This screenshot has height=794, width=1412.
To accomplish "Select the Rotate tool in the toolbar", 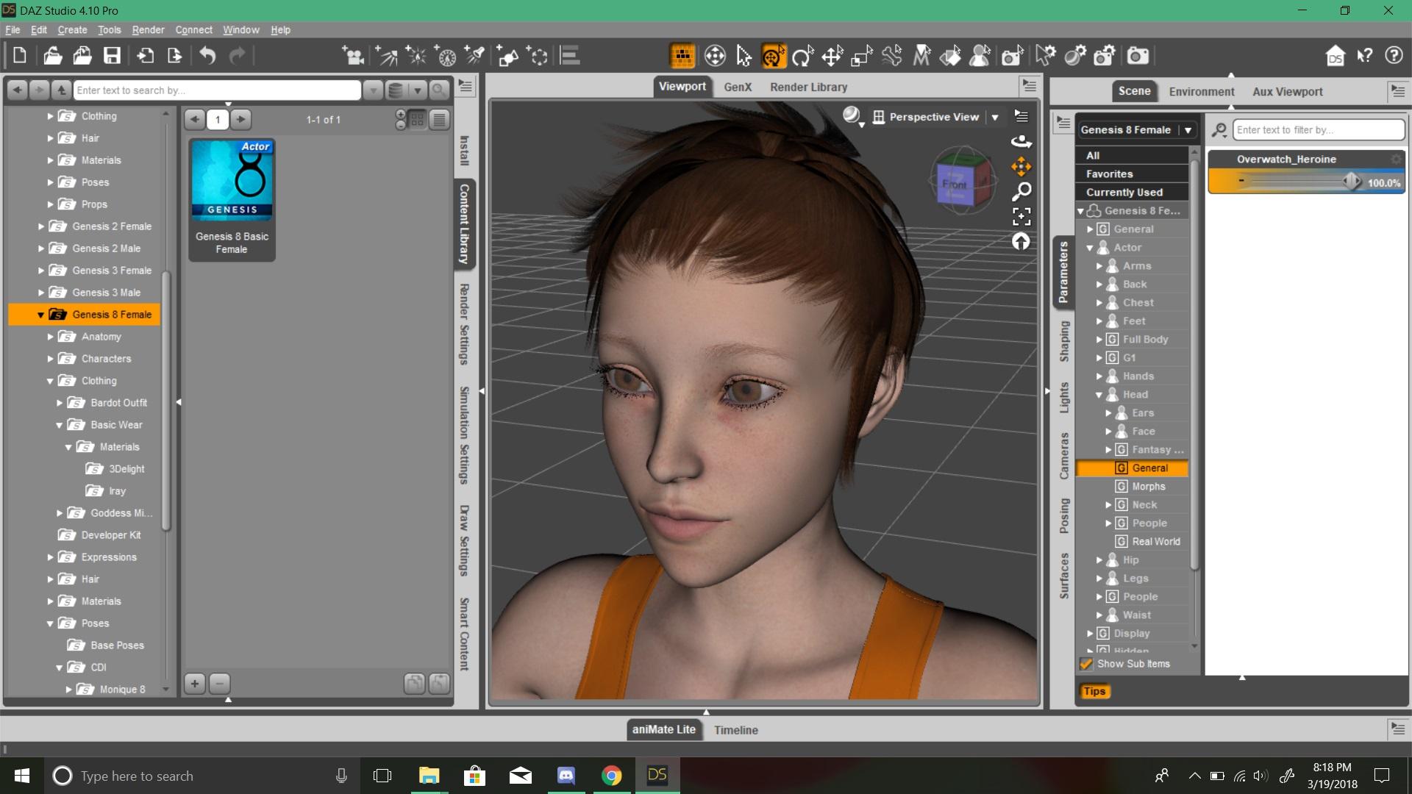I will tap(802, 56).
